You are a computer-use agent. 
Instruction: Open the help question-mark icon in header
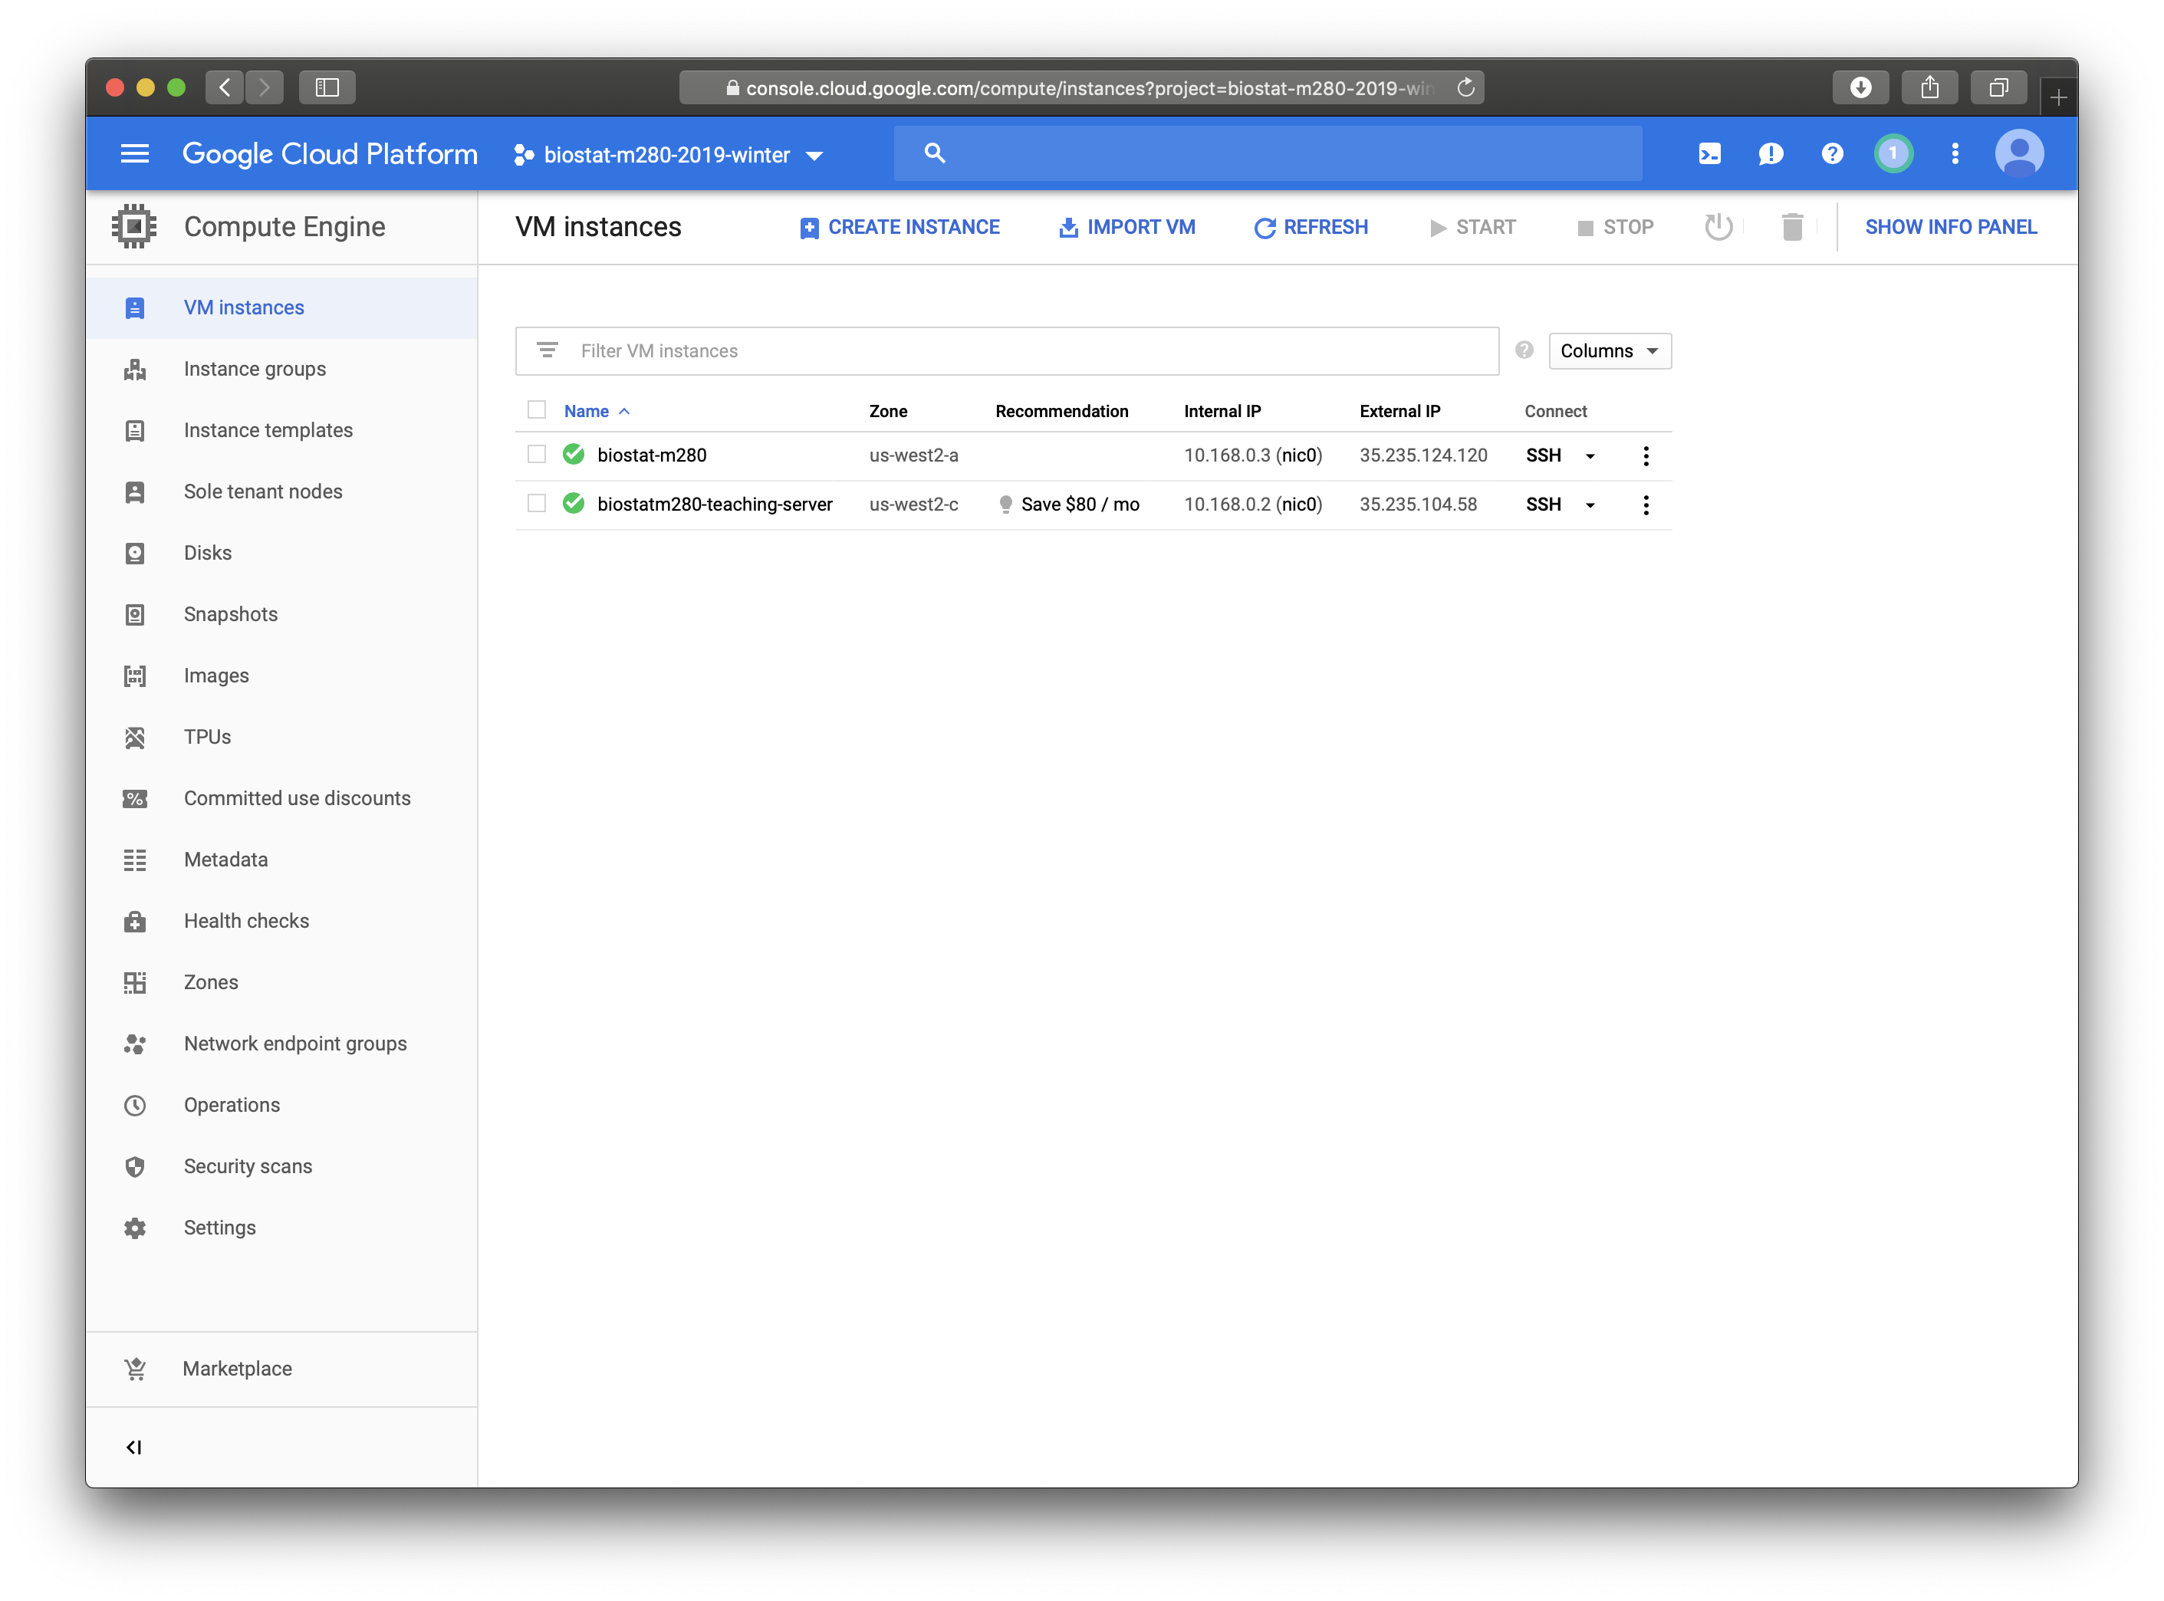tap(1832, 154)
